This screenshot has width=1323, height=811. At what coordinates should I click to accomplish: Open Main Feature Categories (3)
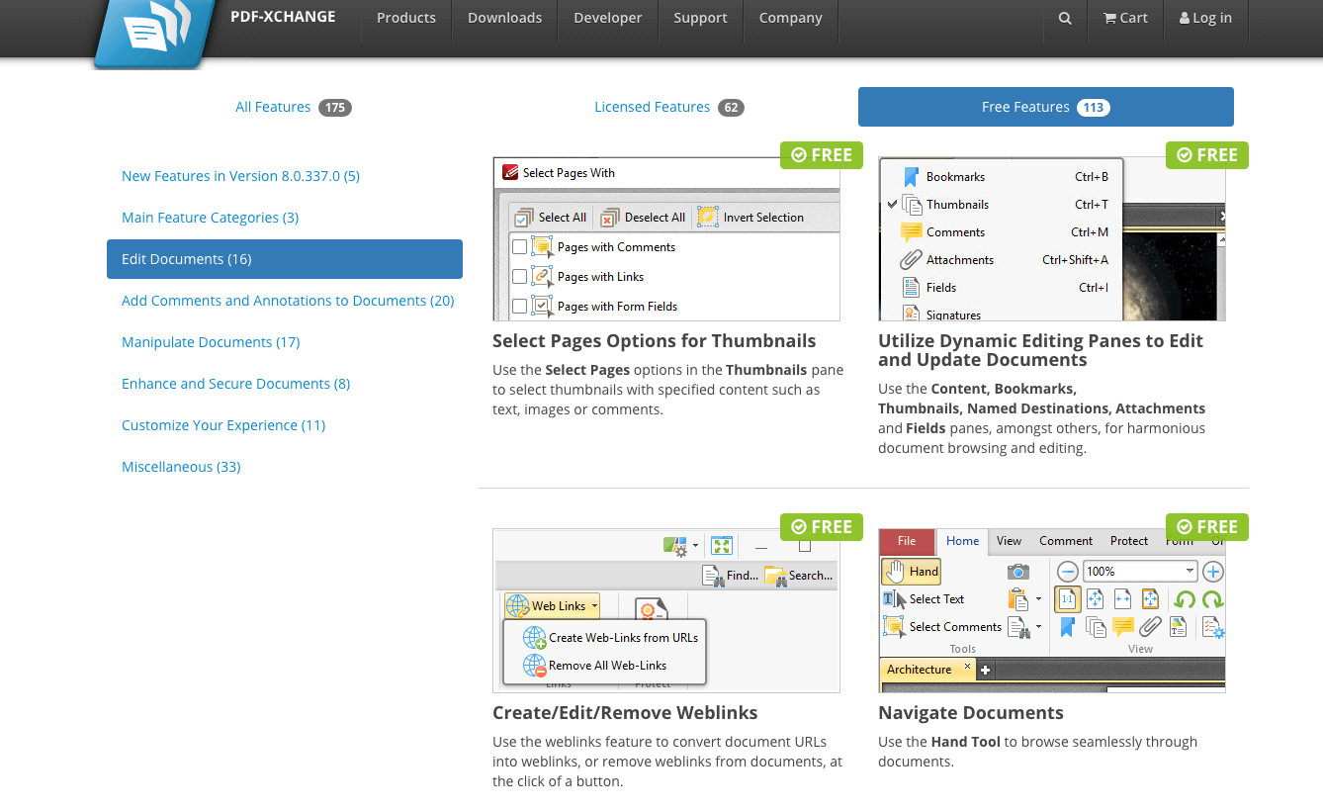(x=210, y=218)
